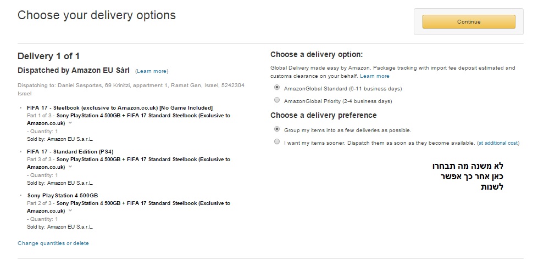
Task: Click bundle name after 'Part 1 of 3'
Action: [x=143, y=116]
